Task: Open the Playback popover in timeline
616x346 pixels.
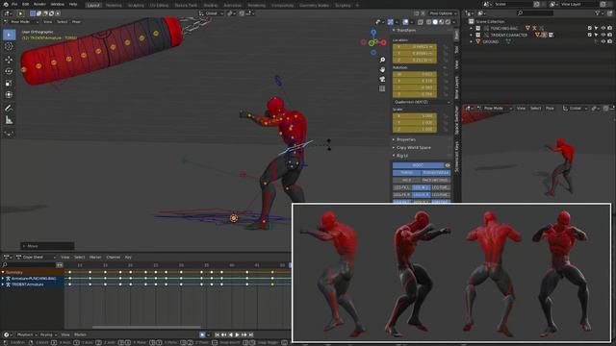Action: tap(27, 335)
